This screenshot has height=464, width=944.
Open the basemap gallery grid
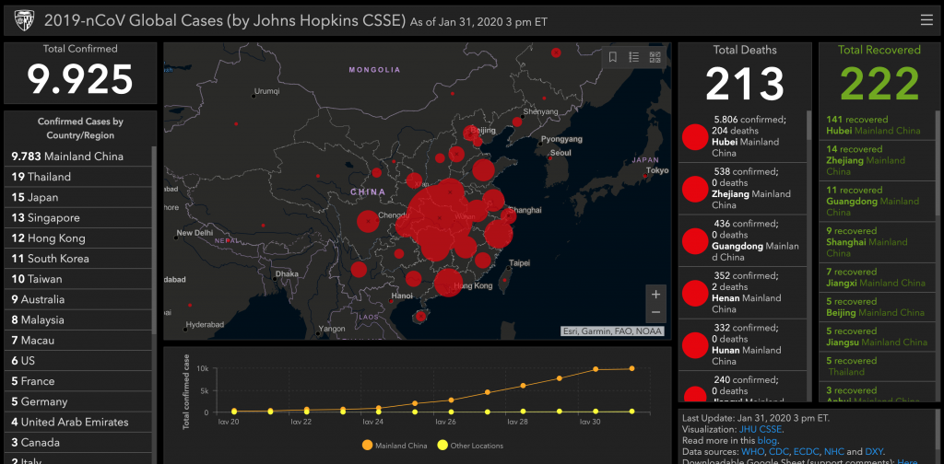click(655, 57)
